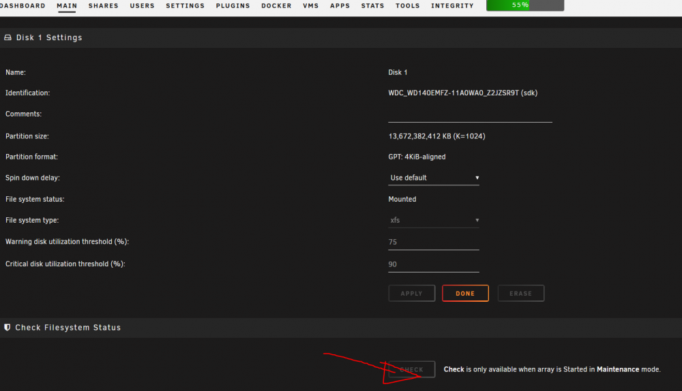The image size is (682, 391).
Task: Click the Erase button
Action: coord(520,293)
